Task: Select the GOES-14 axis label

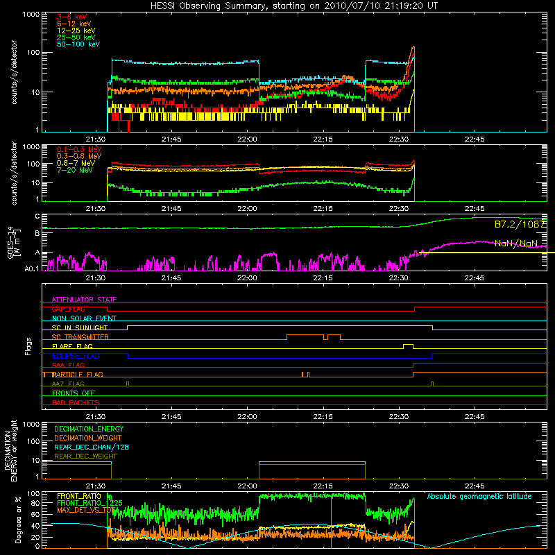Action: 14,242
